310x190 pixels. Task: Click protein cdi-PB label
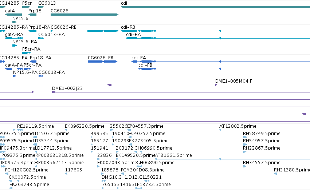tap(145, 65)
